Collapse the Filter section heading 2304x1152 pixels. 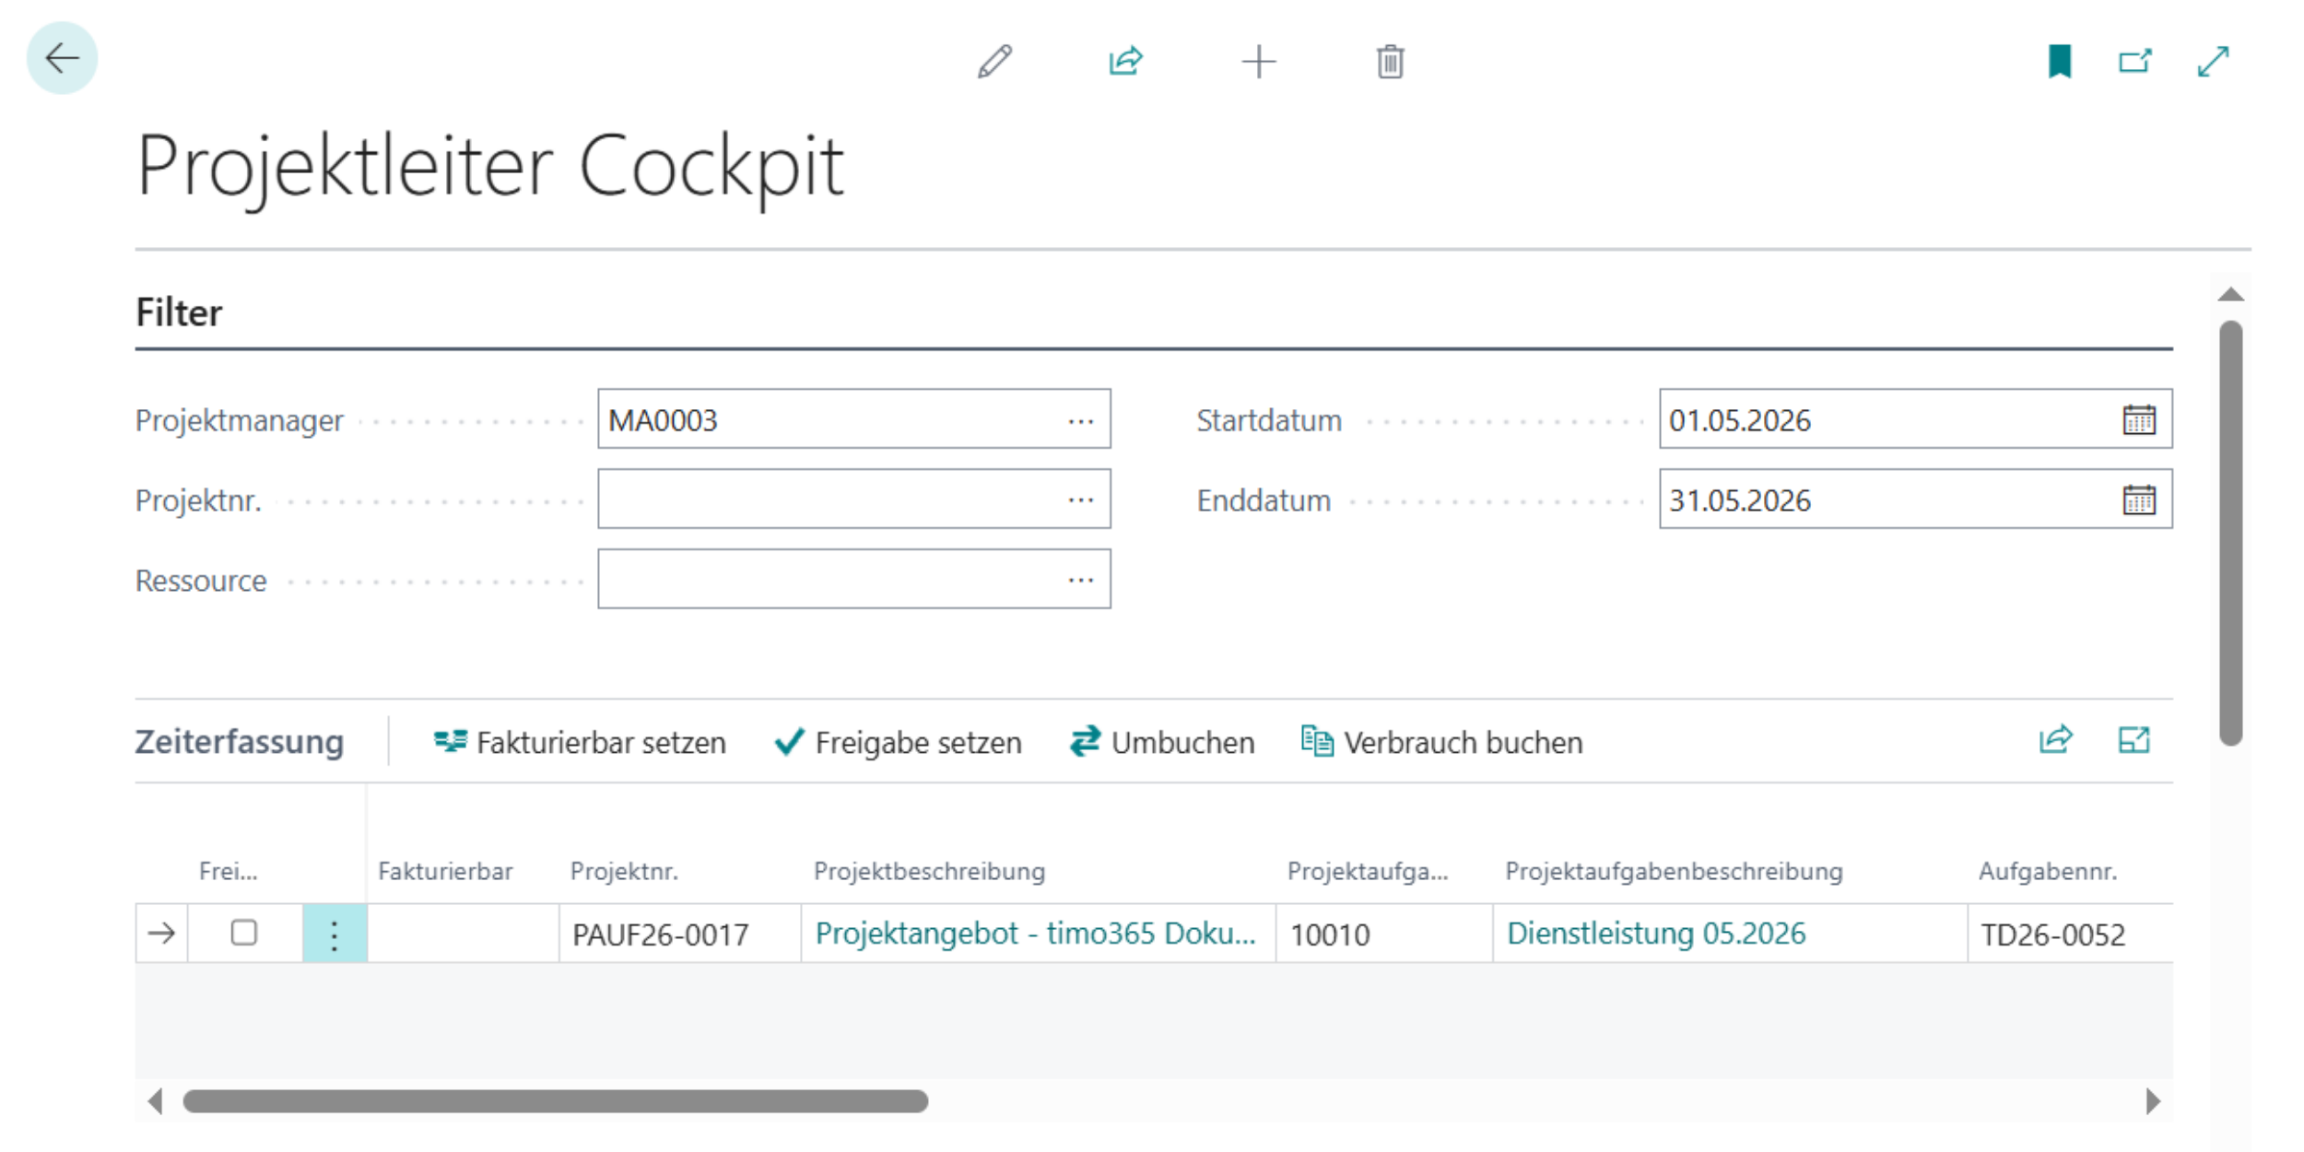coord(179,312)
